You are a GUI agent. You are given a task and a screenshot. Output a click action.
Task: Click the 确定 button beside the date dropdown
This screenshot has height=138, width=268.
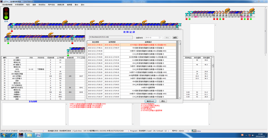[167, 38]
